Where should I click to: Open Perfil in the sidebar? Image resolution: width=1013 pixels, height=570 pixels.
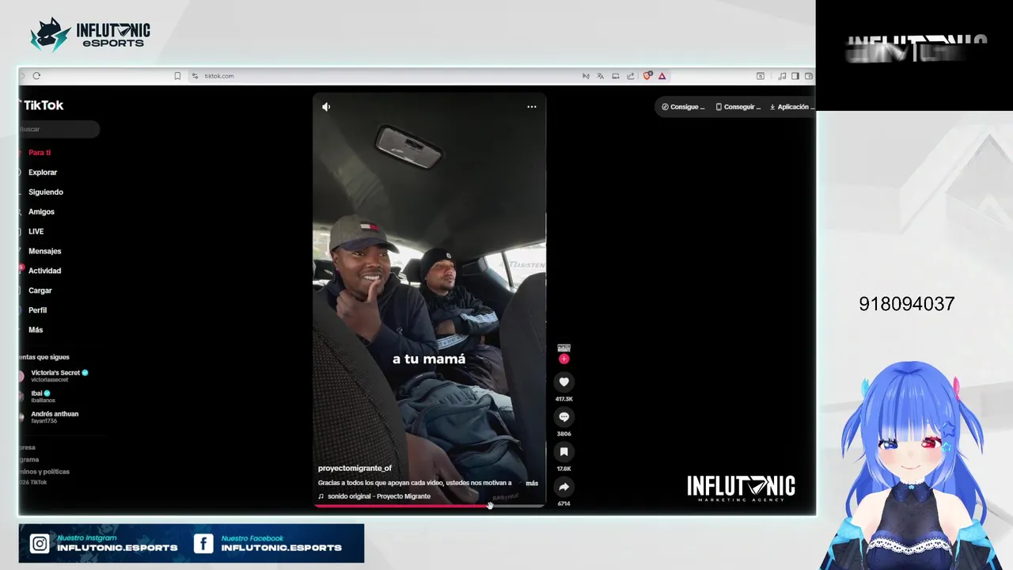37,310
